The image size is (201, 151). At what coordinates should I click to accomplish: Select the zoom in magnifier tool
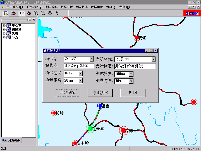[x=36, y=13]
